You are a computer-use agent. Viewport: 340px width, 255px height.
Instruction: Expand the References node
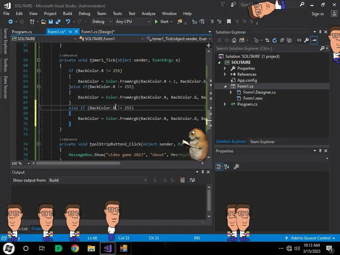pos(225,74)
